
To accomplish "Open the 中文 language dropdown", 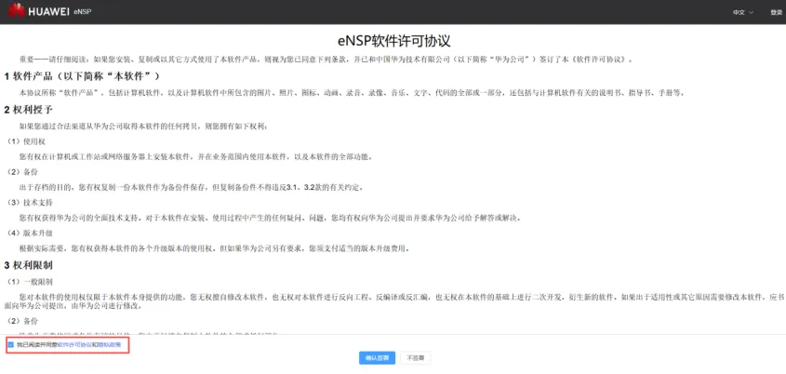I will point(743,12).
